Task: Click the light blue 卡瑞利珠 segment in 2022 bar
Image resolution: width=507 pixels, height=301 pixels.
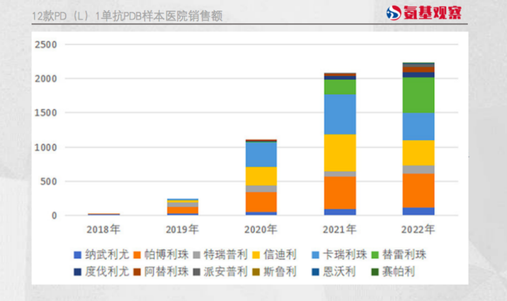Action: pyautogui.click(x=418, y=126)
